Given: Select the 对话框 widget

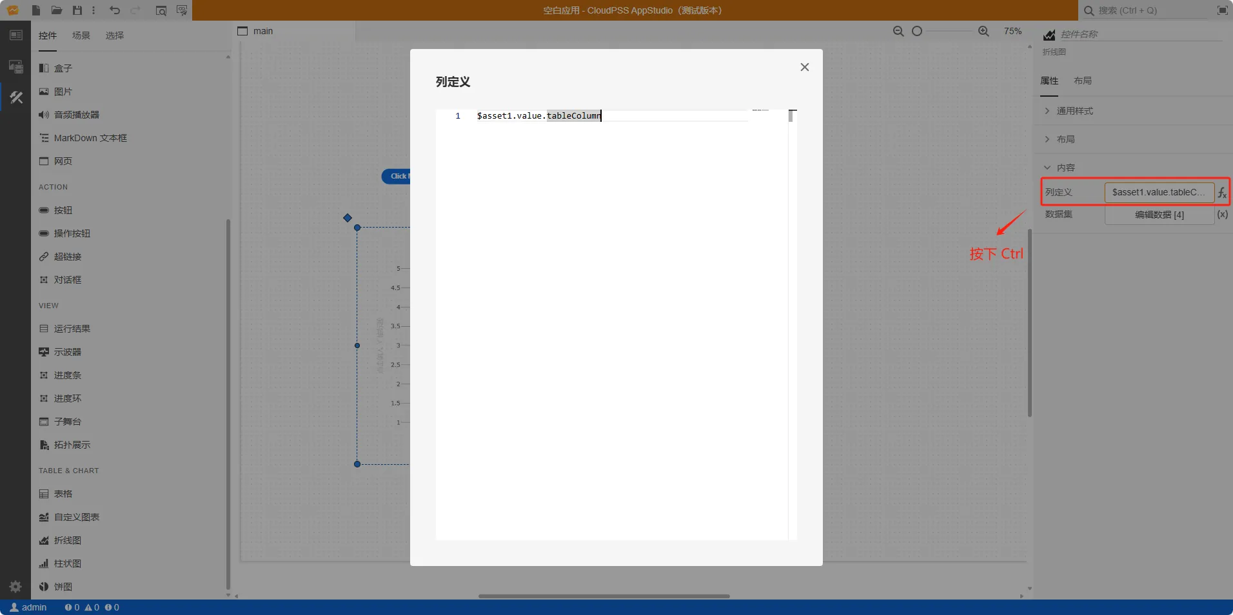Looking at the screenshot, I should point(60,280).
